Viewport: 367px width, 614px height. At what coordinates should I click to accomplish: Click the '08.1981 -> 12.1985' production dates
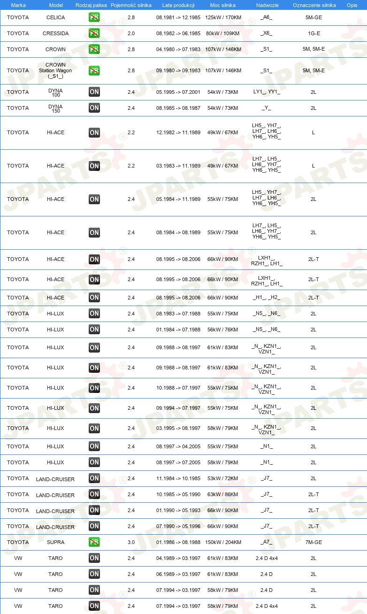coord(178,17)
